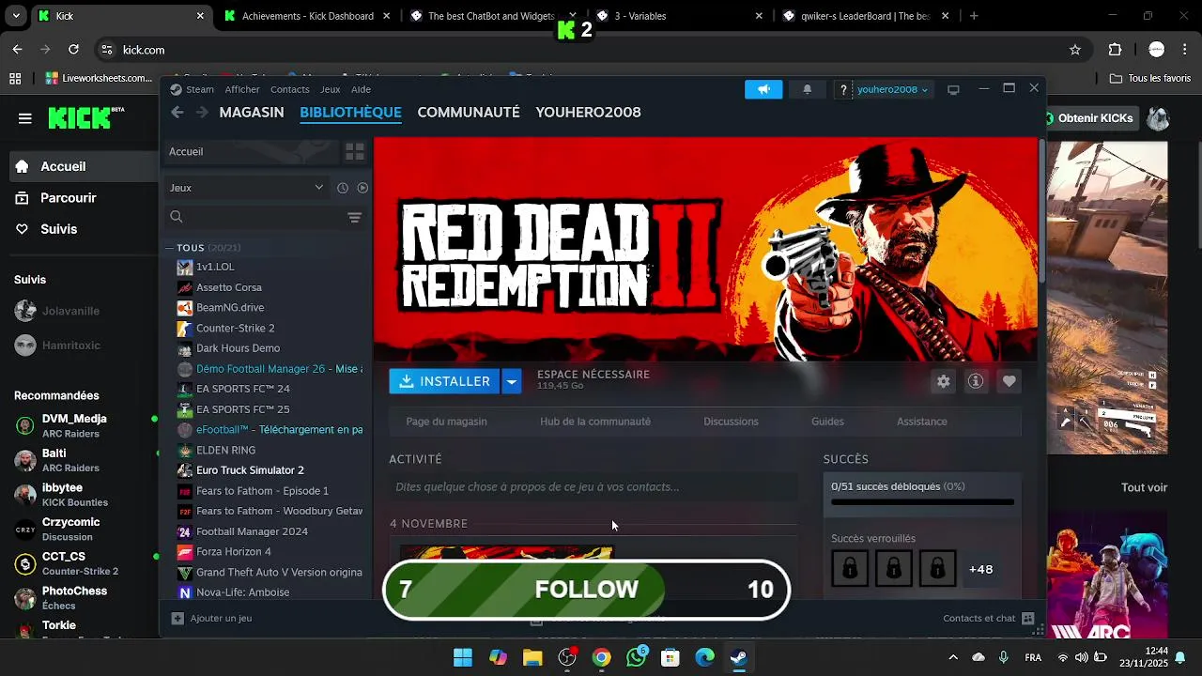Image resolution: width=1202 pixels, height=676 pixels.
Task: Open the Assistance link
Action: [921, 422]
